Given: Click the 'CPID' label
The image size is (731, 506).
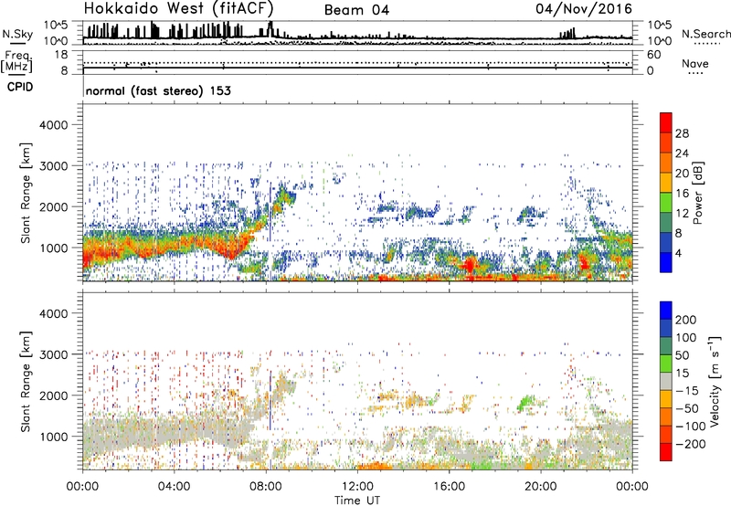Looking at the screenshot, I should tap(20, 87).
